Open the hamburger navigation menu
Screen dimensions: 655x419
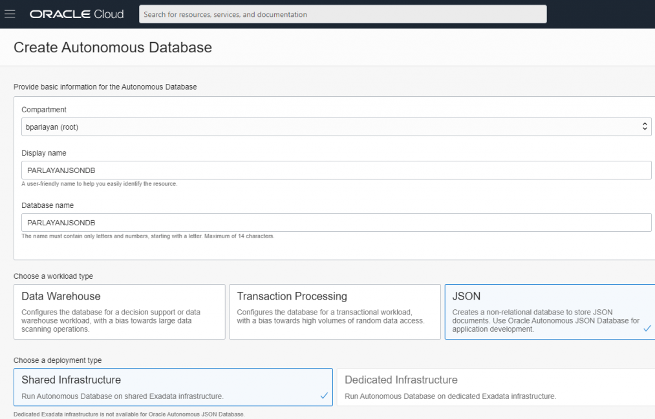10,14
